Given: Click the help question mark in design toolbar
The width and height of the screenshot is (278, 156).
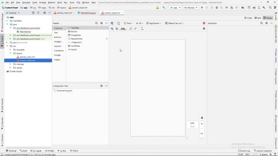Looking at the screenshot, I should pyautogui.click(x=204, y=29).
